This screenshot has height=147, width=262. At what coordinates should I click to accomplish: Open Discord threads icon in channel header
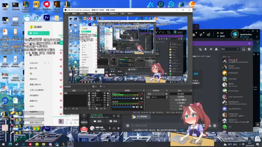(x=200, y=49)
